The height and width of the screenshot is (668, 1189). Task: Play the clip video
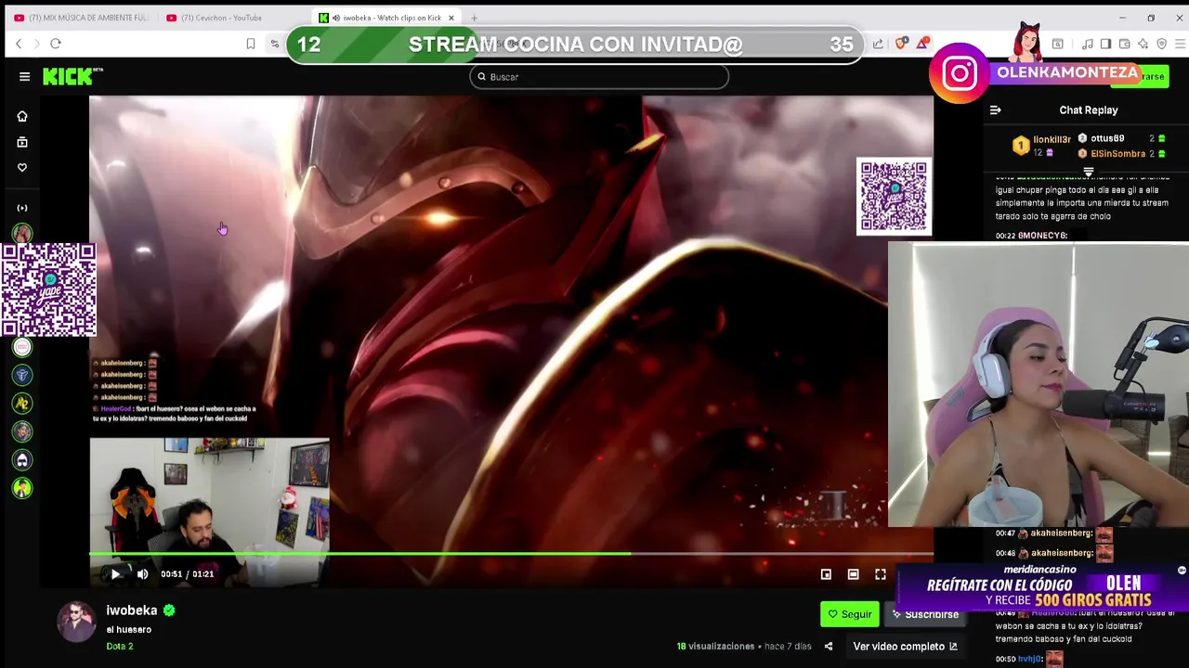[115, 574]
